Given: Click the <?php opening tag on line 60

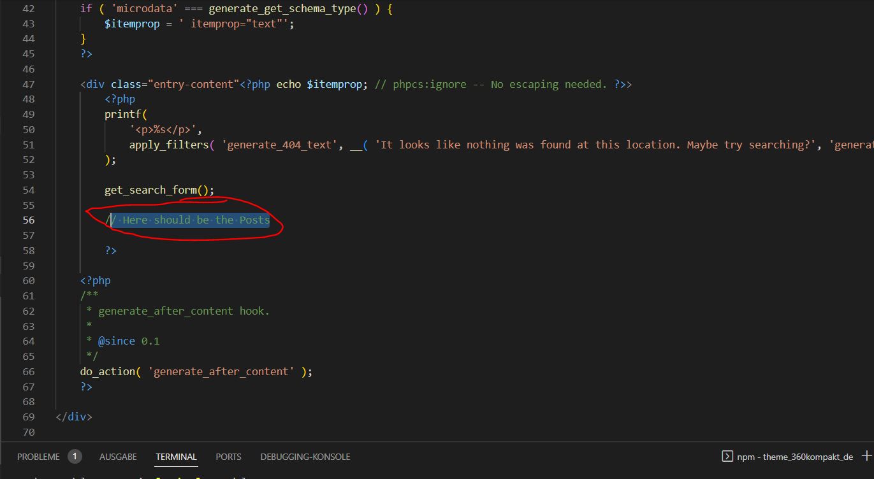Looking at the screenshot, I should point(96,281).
